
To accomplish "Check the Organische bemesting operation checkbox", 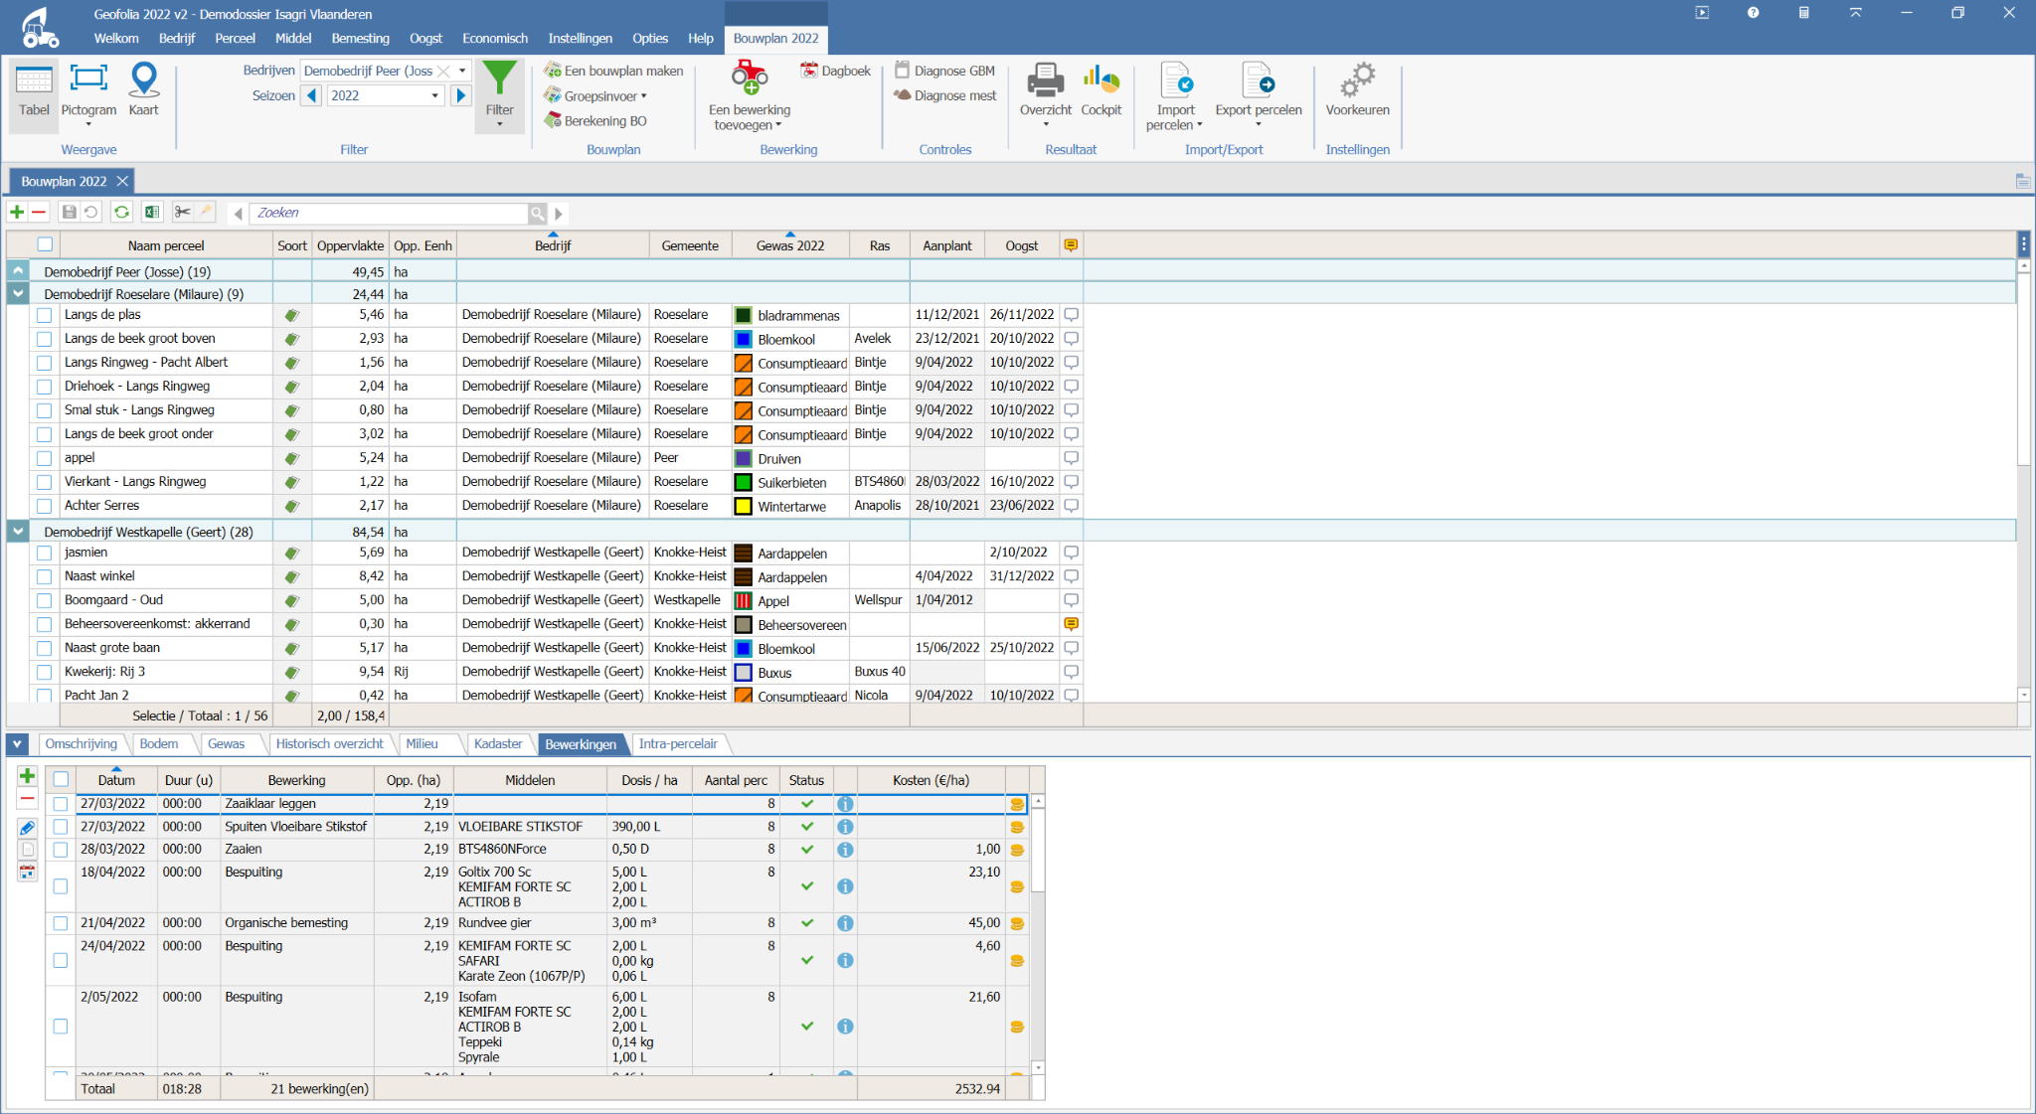I will coord(61,923).
